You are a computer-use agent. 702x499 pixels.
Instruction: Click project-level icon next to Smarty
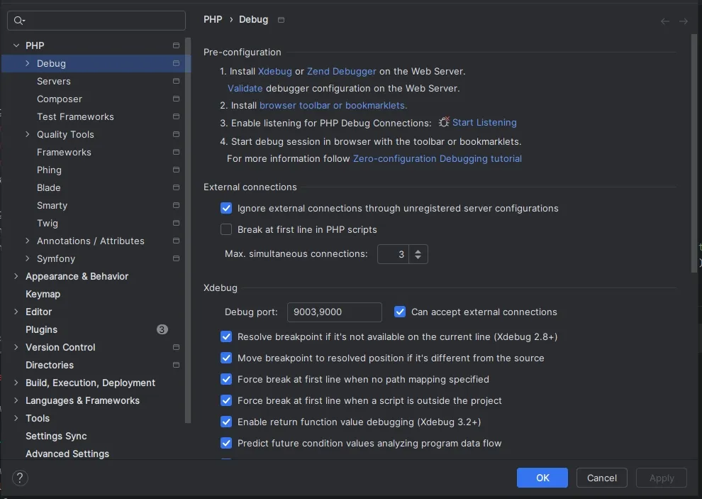pos(176,205)
